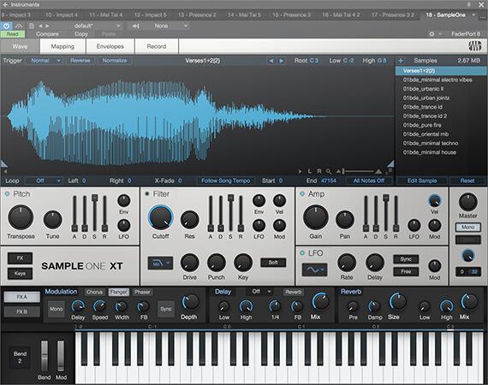
Task: Click the Filter Drive knob
Action: [189, 263]
